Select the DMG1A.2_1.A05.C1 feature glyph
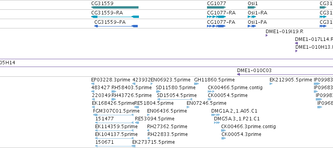Viewport: 333px width, 148px height. click(216, 115)
